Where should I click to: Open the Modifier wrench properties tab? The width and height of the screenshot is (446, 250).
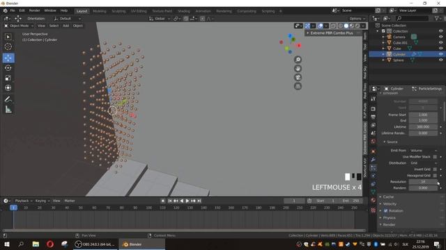click(374, 160)
